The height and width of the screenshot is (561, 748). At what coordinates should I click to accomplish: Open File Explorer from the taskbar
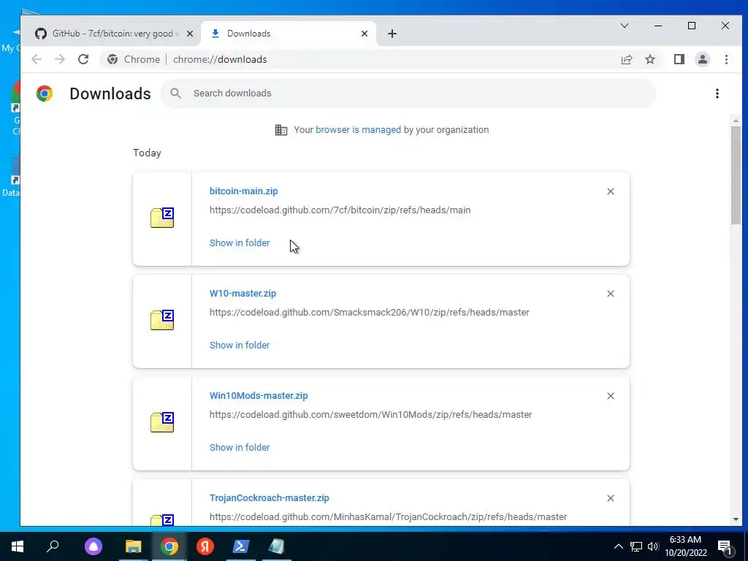[x=134, y=546]
